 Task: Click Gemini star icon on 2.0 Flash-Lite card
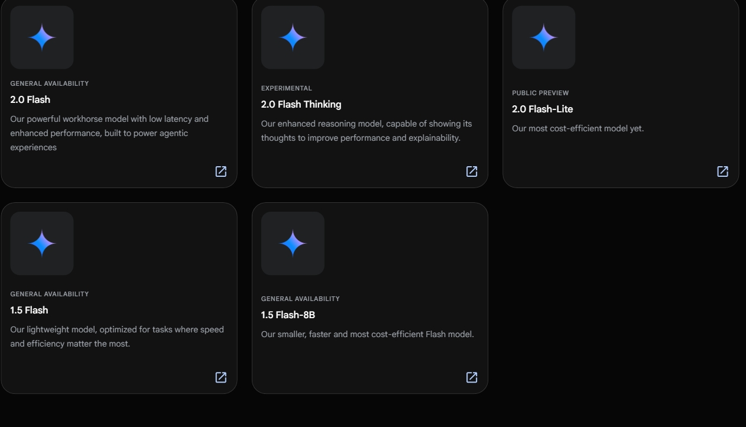[543, 37]
